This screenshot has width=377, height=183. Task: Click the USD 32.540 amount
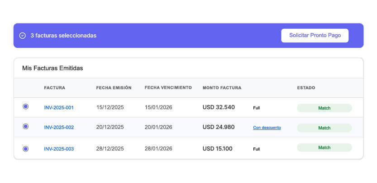(219, 107)
